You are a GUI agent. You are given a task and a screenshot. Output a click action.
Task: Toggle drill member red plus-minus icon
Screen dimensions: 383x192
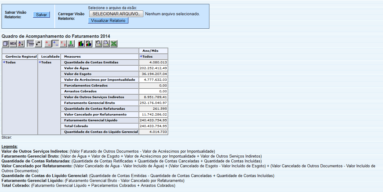point(48,44)
